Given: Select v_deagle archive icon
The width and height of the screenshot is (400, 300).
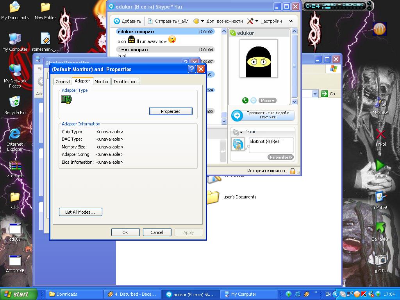Looking at the screenshot, I should 15,169.
